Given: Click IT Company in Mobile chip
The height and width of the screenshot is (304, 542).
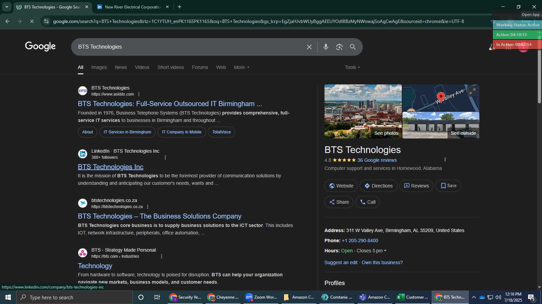Looking at the screenshot, I should [x=182, y=132].
